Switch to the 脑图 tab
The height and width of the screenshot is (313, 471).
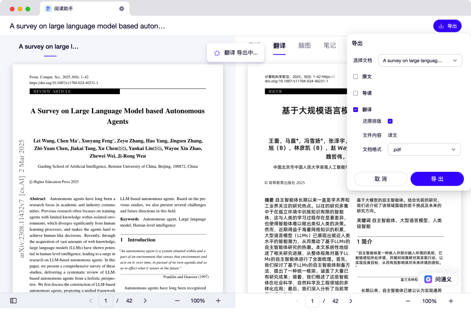click(x=304, y=46)
